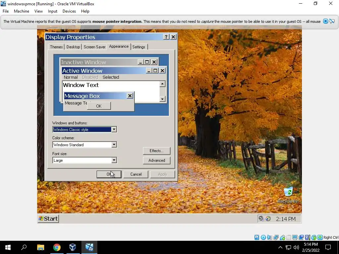Open the VirtualBox File menu

6,11
